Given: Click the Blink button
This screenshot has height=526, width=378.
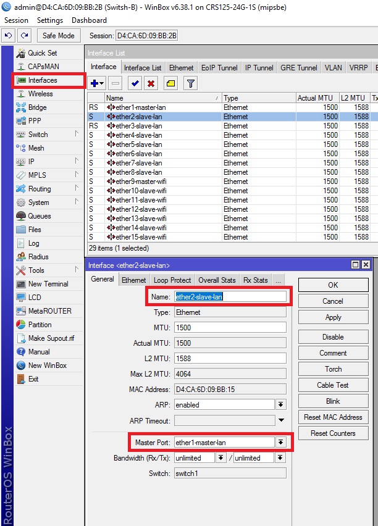Looking at the screenshot, I should pos(333,401).
